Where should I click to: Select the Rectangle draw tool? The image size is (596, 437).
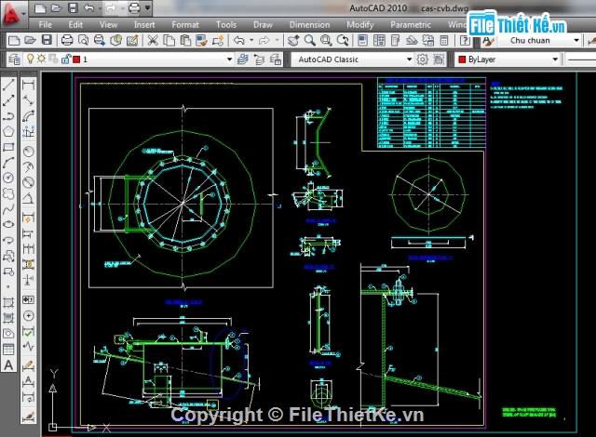click(8, 147)
